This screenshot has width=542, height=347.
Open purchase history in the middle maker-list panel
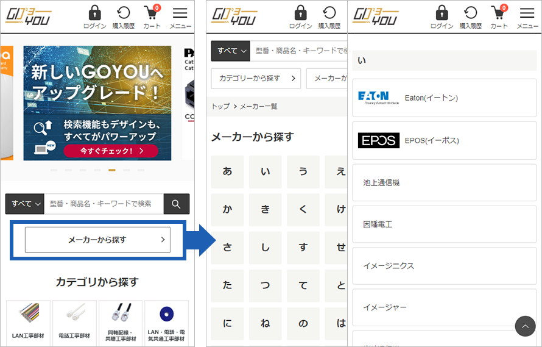[x=329, y=16]
